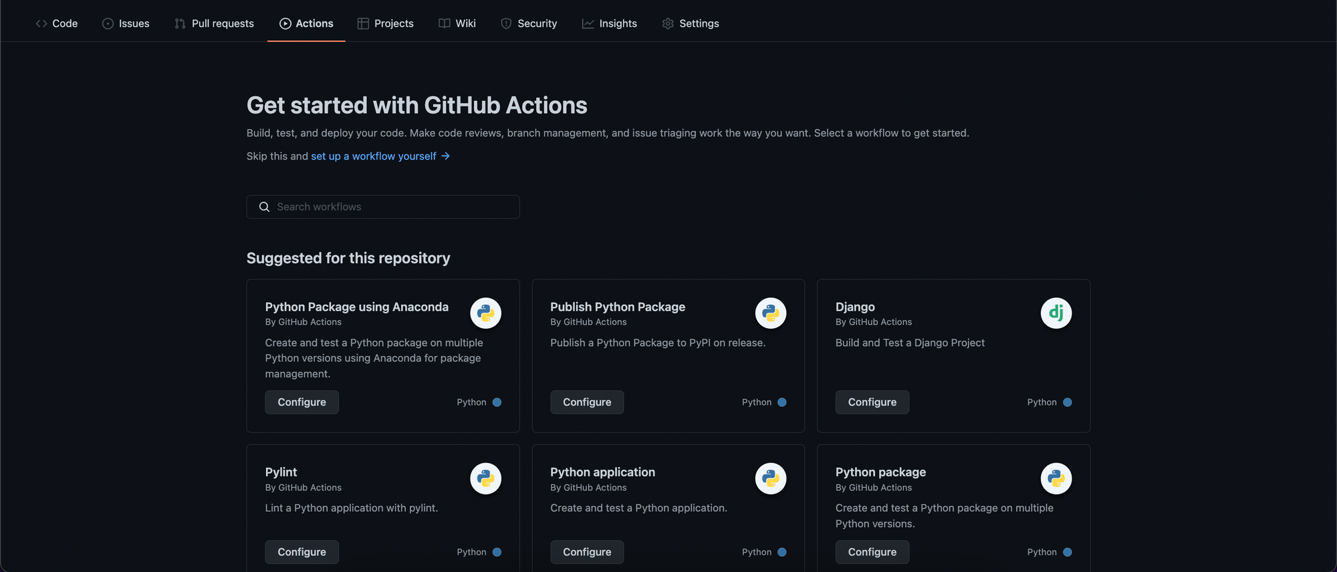Click Python language dot on Python application card
This screenshot has width=1337, height=572.
point(782,552)
